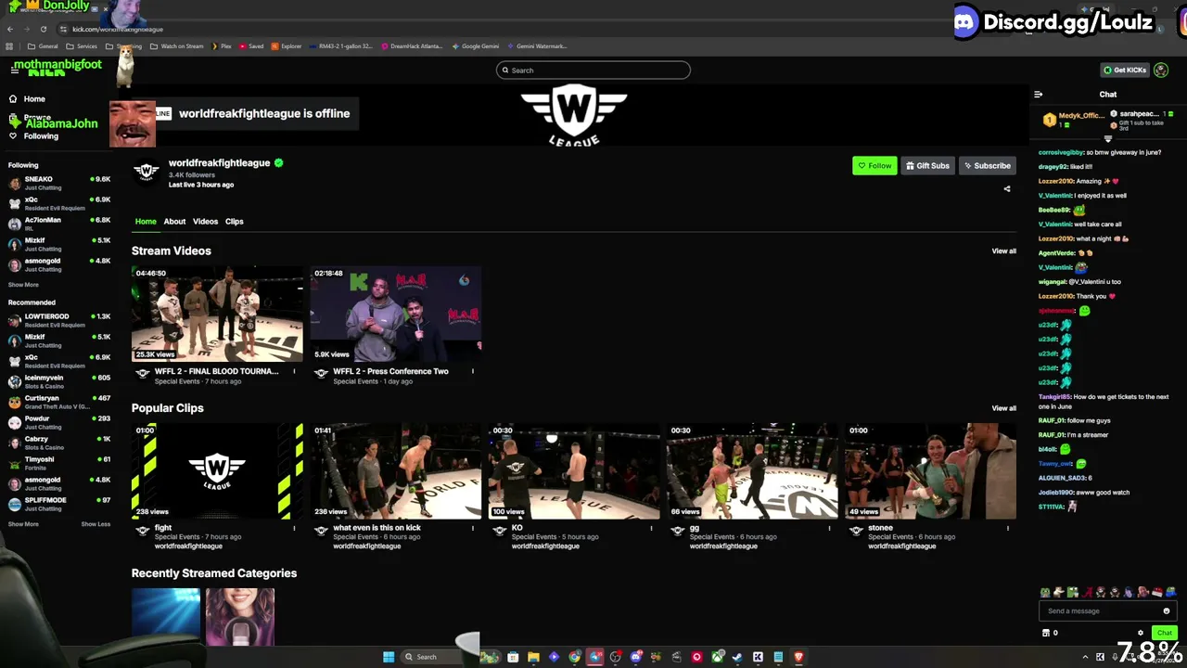Click the Get KICKs button

(1124, 71)
